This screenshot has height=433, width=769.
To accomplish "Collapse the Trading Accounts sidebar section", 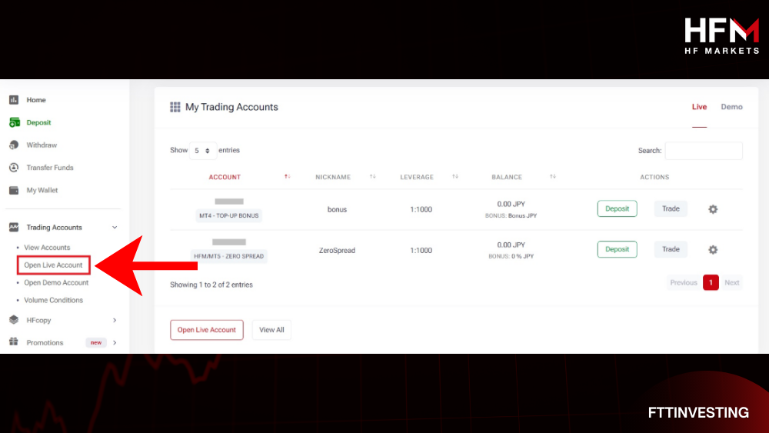I will pyautogui.click(x=115, y=228).
